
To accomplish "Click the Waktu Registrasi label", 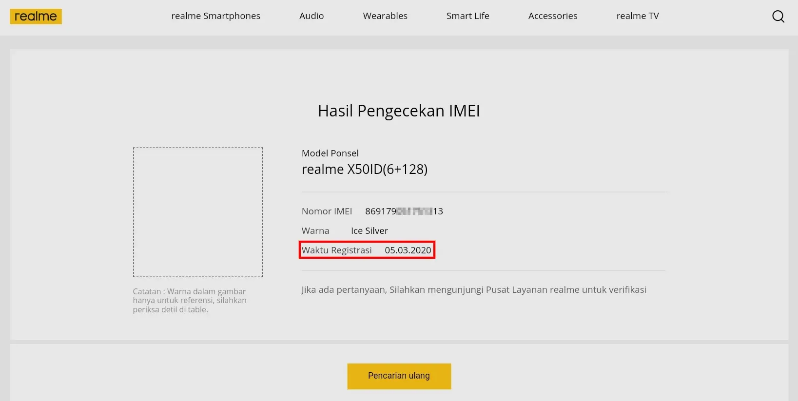I will coord(336,250).
